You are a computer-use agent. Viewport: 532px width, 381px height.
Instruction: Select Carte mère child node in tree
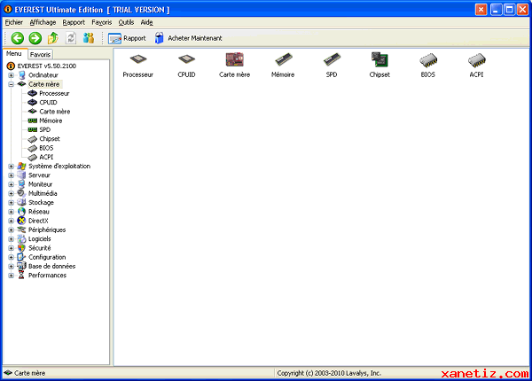tap(55, 112)
